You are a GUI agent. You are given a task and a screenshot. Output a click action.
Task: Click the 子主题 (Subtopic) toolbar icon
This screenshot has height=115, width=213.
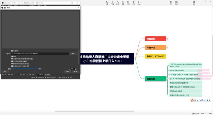(x=112, y=2)
